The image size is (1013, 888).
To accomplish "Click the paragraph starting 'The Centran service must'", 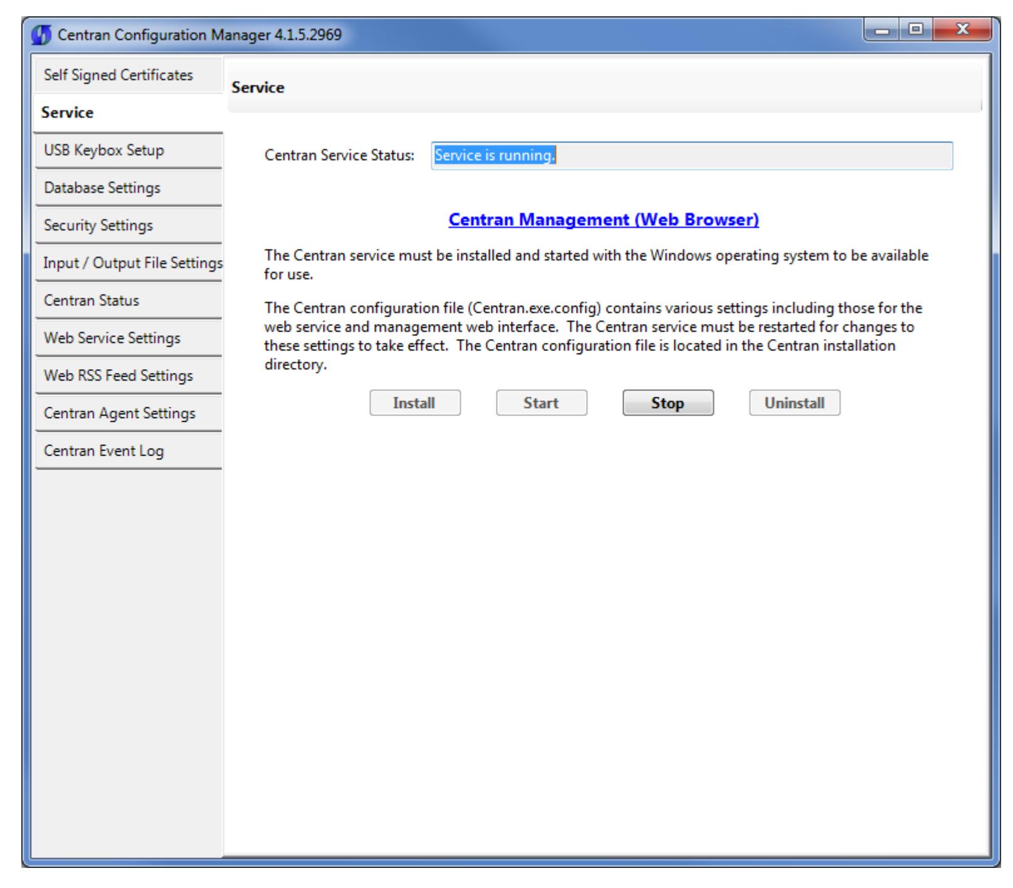I will coord(596,265).
